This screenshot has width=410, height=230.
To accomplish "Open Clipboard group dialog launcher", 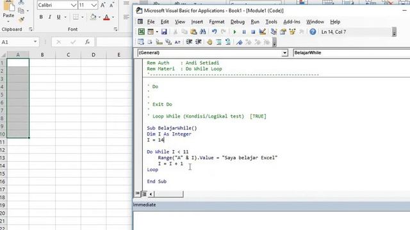I will pyautogui.click(x=31, y=29).
